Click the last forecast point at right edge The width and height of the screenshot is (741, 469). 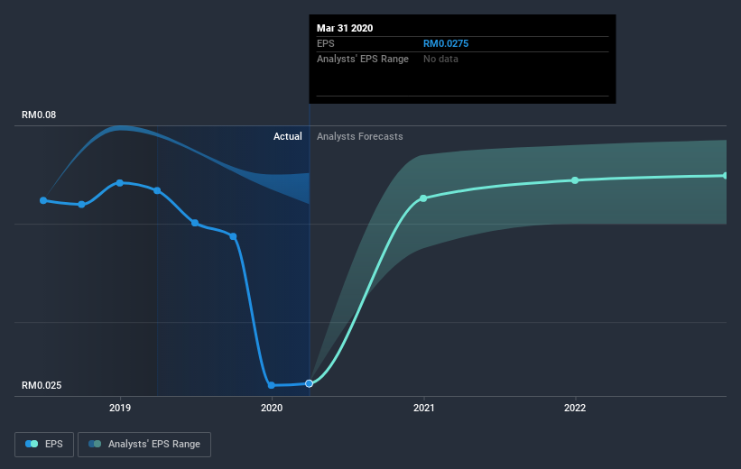click(725, 175)
